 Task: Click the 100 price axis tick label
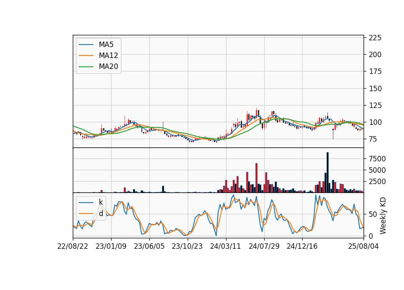point(375,122)
